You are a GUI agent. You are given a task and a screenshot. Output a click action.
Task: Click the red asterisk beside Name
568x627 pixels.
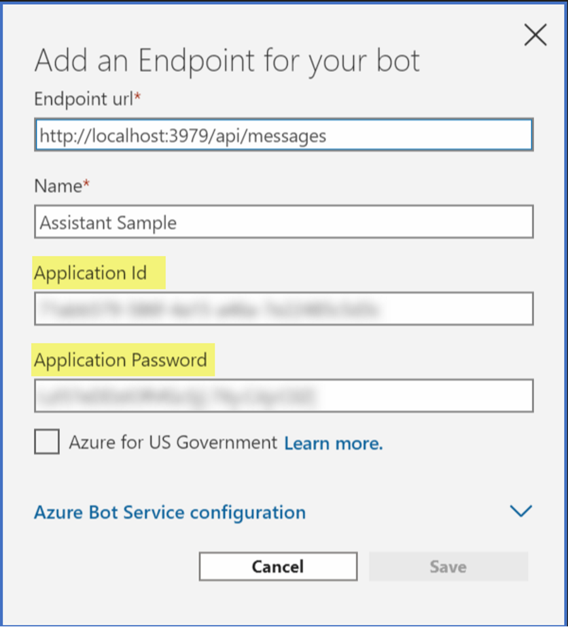(x=86, y=183)
